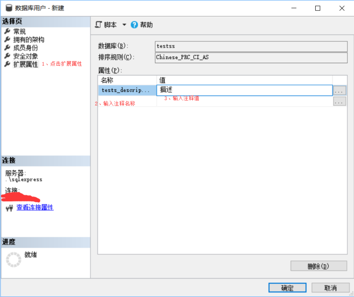Image resolution: width=354 pixels, height=297 pixels.
Task: Select the 成员身份 page
Action: pos(8,47)
